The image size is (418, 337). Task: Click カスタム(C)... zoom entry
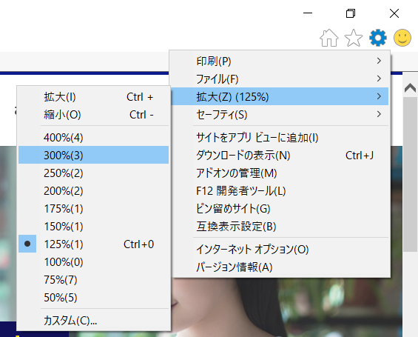pos(93,320)
